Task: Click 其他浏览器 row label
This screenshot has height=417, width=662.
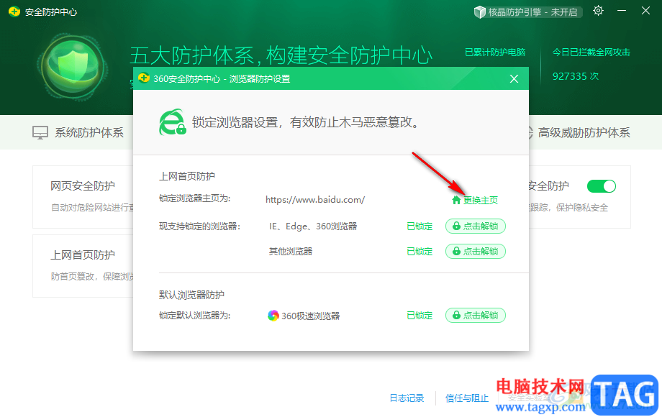Action: click(291, 252)
